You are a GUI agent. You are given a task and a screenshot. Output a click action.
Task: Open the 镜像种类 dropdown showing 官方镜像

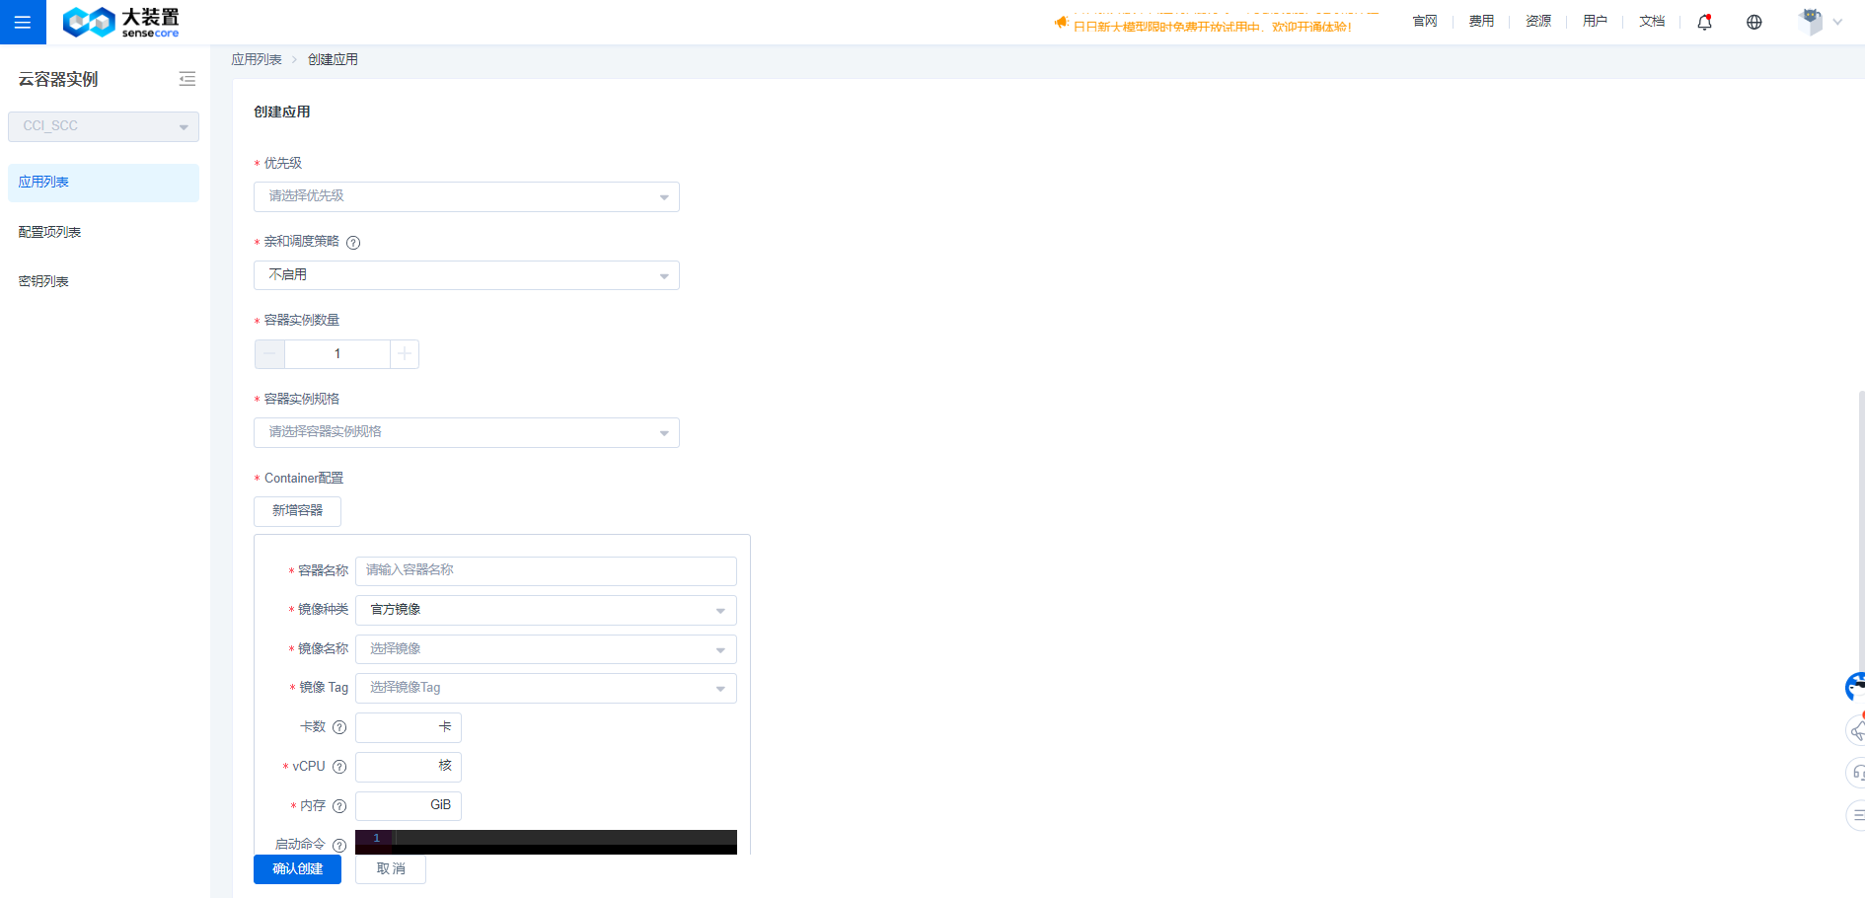coord(546,610)
